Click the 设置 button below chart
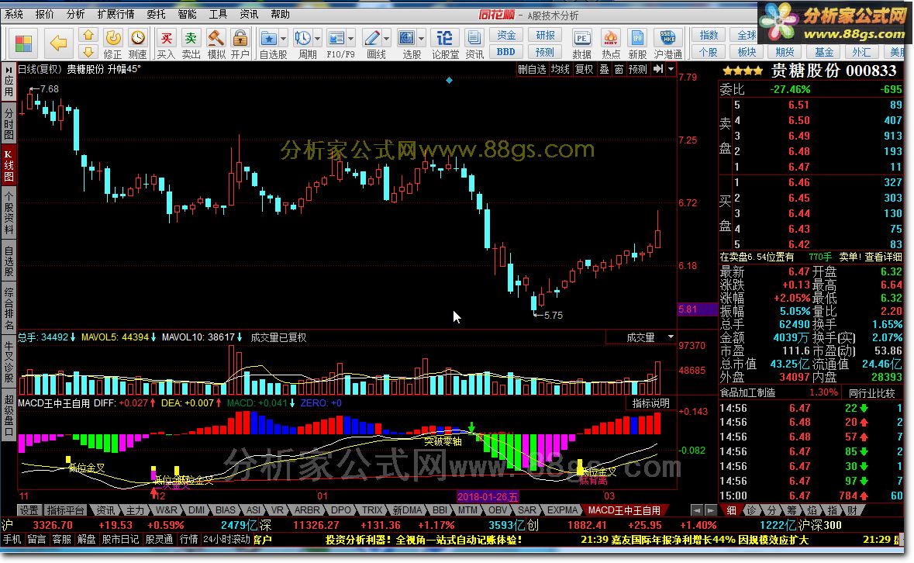 pyautogui.click(x=29, y=510)
